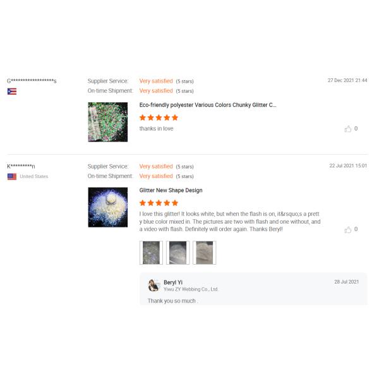Screen dimensions: 379x379
Task: Click the Beryl Yi supplier name
Action: (x=173, y=282)
